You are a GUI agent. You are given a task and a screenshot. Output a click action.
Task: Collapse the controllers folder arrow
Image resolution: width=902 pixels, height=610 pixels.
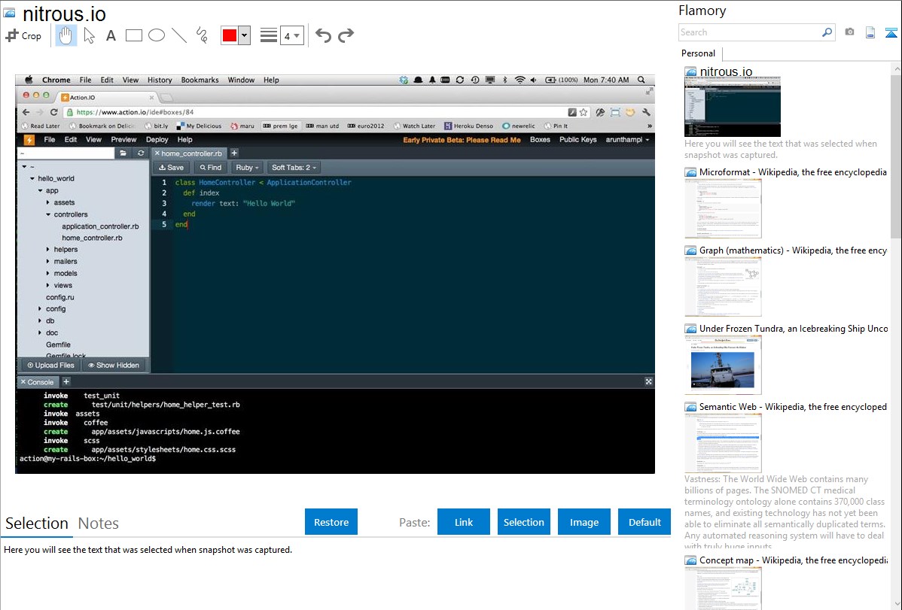pos(48,214)
